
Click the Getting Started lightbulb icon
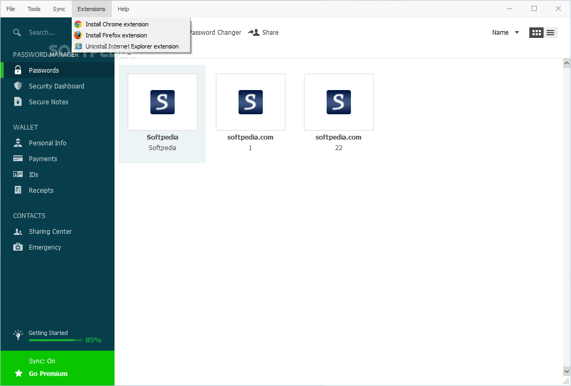pyautogui.click(x=18, y=335)
